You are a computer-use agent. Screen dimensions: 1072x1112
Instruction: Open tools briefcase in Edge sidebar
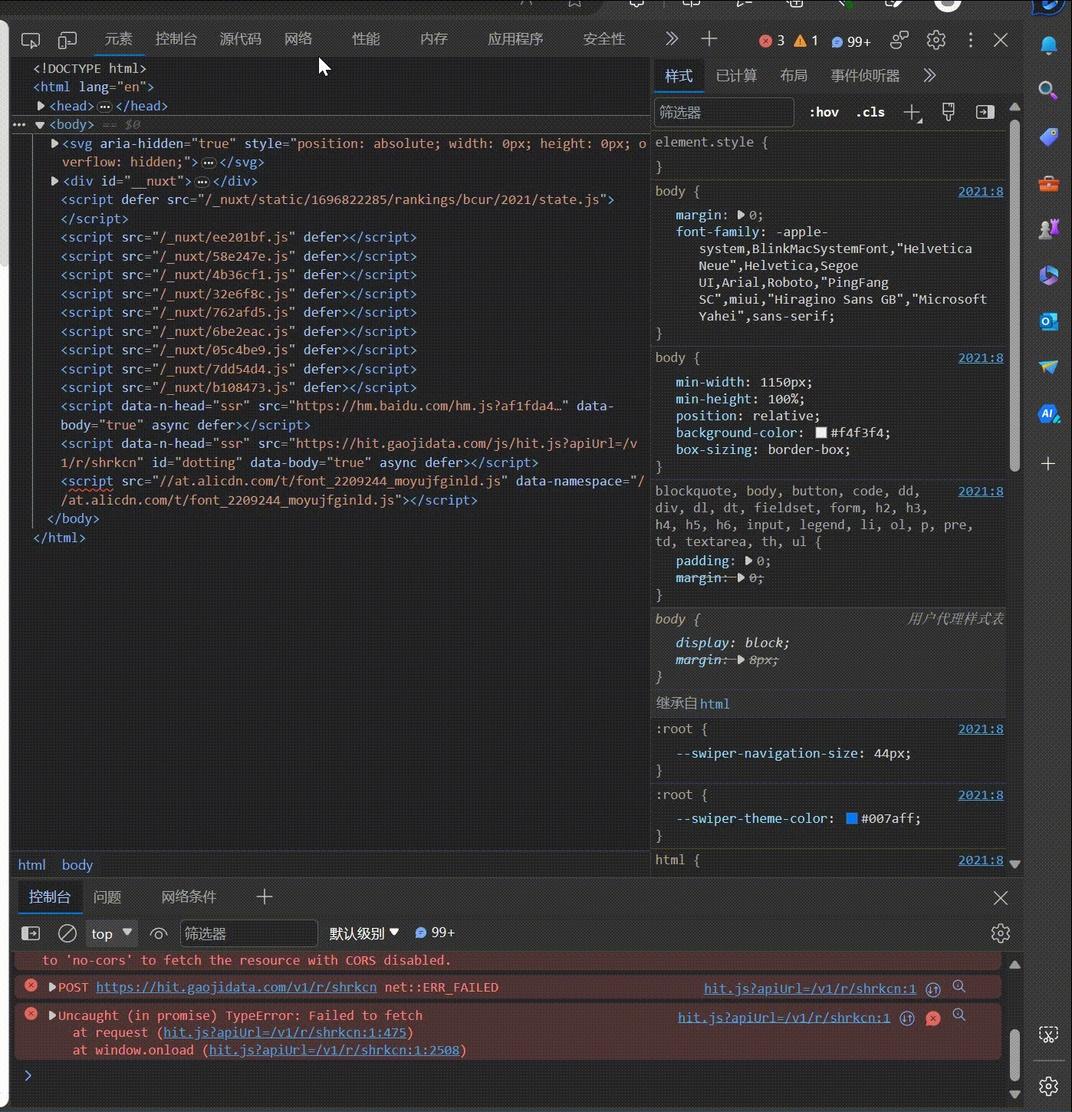(1048, 183)
